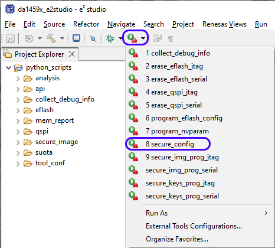The image size is (275, 248).
Task: Open the Run menu
Action: [x=261, y=24]
